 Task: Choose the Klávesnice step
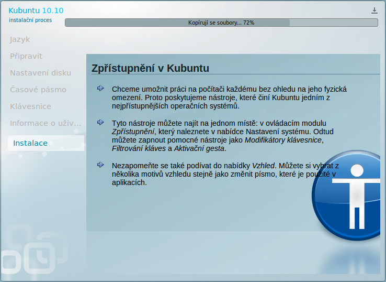tap(30, 106)
